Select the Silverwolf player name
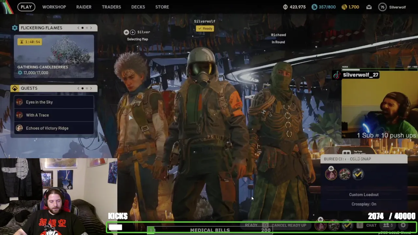 (204, 21)
